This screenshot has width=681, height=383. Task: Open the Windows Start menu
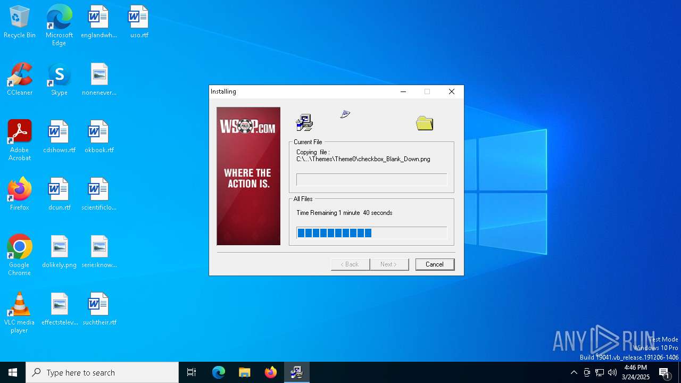click(13, 372)
